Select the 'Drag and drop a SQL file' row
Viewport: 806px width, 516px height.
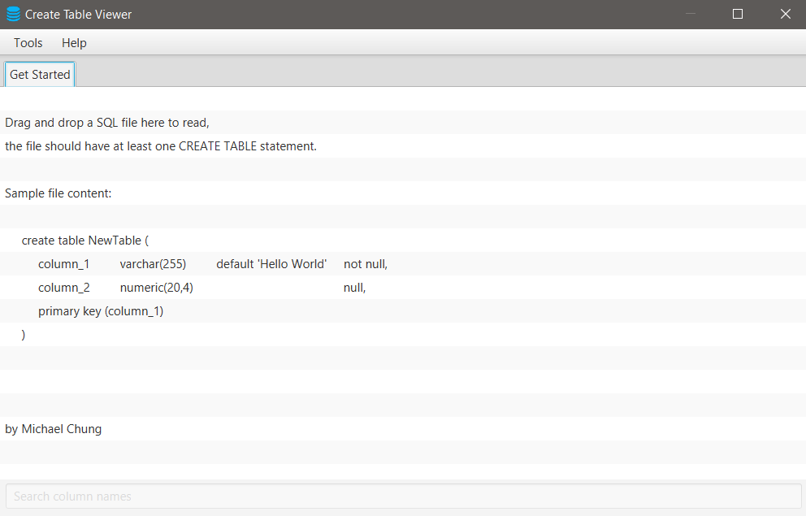[403, 123]
